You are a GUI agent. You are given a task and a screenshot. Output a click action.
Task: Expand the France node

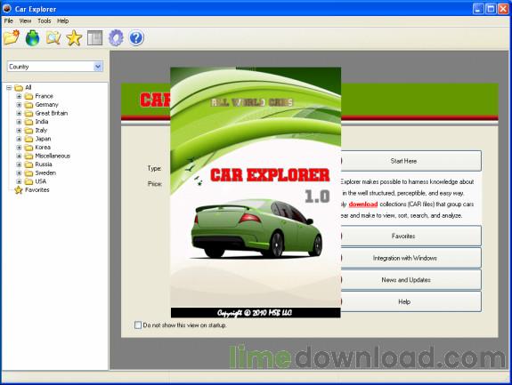19,96
